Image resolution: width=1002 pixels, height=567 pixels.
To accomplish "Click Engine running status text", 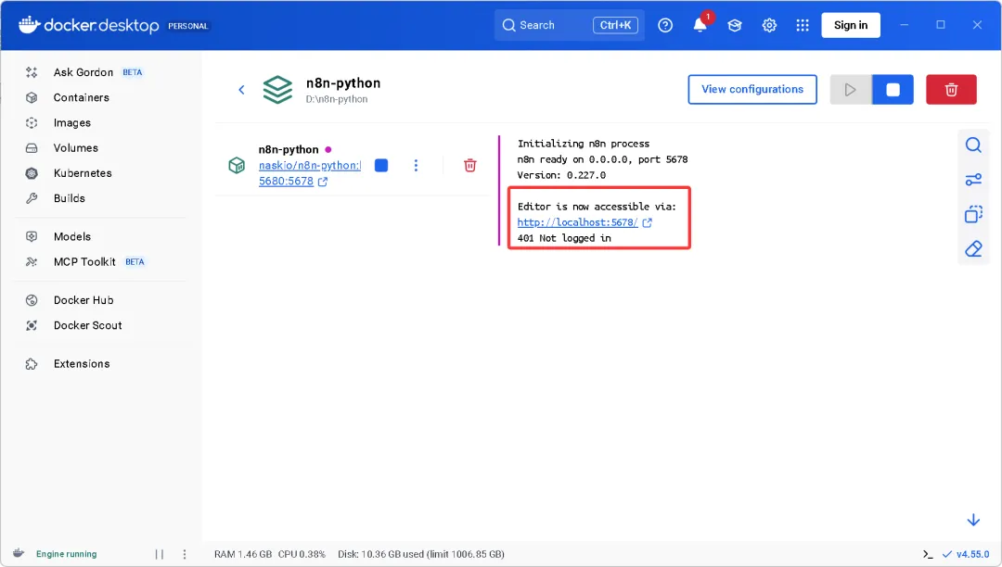I will click(x=67, y=554).
